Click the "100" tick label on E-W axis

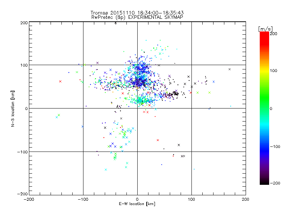(x=191, y=199)
